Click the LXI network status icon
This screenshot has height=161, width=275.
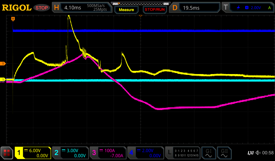pos(250,153)
